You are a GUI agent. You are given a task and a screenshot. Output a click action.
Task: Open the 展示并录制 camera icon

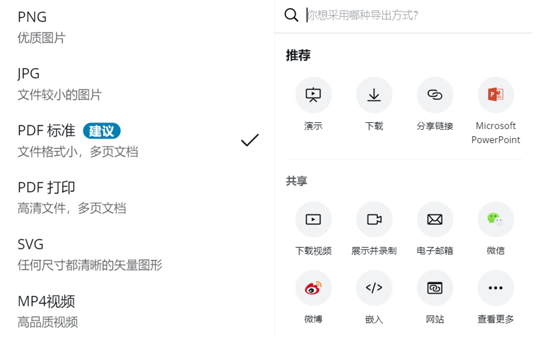tap(374, 219)
